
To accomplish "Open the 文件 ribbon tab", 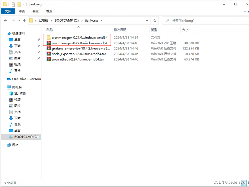I will click(x=8, y=11).
